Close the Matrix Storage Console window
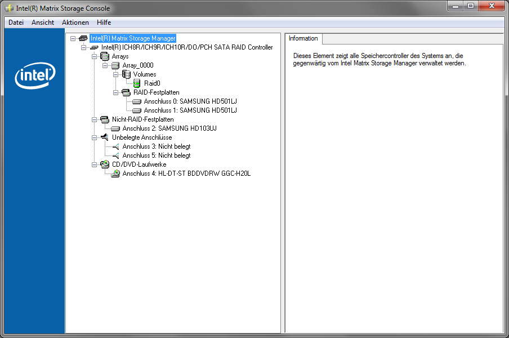Image resolution: width=509 pixels, height=338 pixels. pos(492,6)
